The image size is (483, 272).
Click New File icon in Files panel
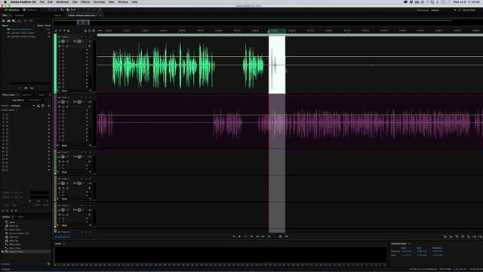pos(14,20)
